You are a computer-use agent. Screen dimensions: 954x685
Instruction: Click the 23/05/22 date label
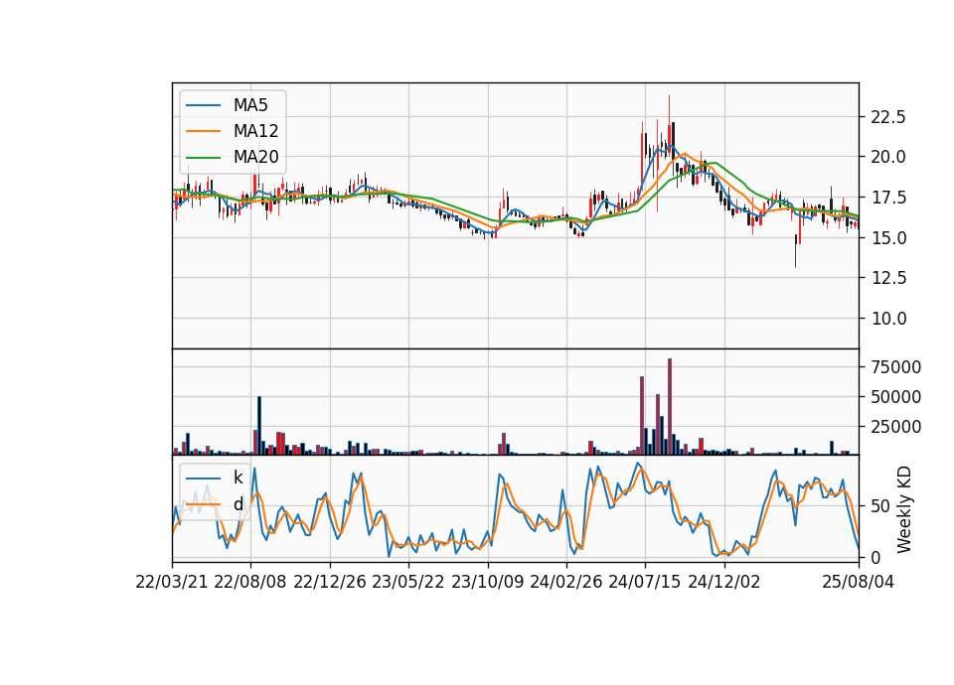(x=408, y=582)
